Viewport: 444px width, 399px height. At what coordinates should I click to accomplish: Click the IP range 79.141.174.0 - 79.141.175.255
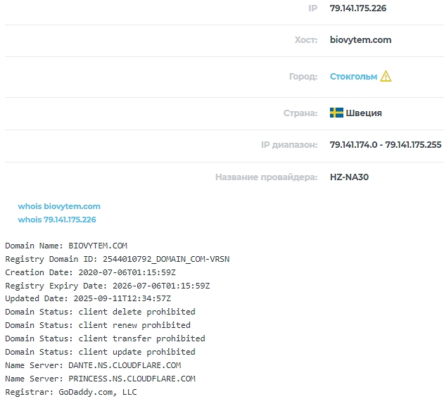(386, 145)
